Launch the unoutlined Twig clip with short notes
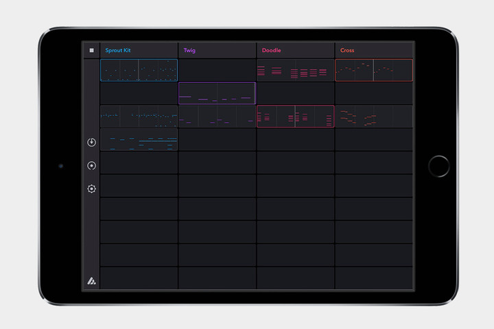 click(x=217, y=116)
